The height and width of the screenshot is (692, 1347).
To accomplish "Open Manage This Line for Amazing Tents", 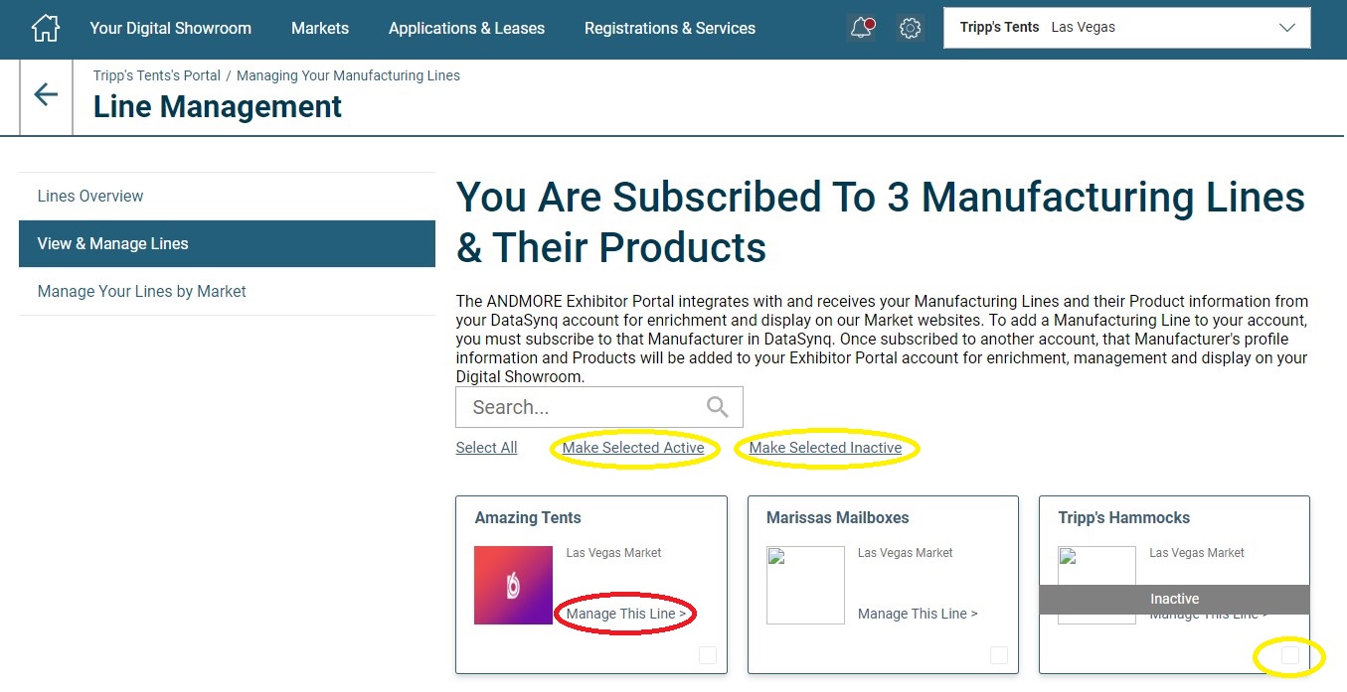I will pyautogui.click(x=626, y=614).
